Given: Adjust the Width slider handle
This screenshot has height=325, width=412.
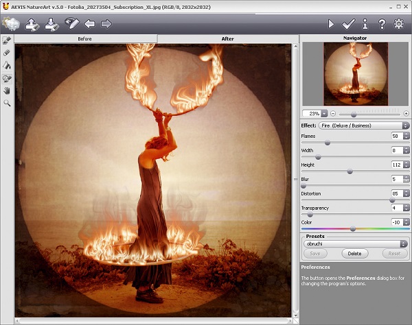Looking at the screenshot, I should [x=318, y=157].
